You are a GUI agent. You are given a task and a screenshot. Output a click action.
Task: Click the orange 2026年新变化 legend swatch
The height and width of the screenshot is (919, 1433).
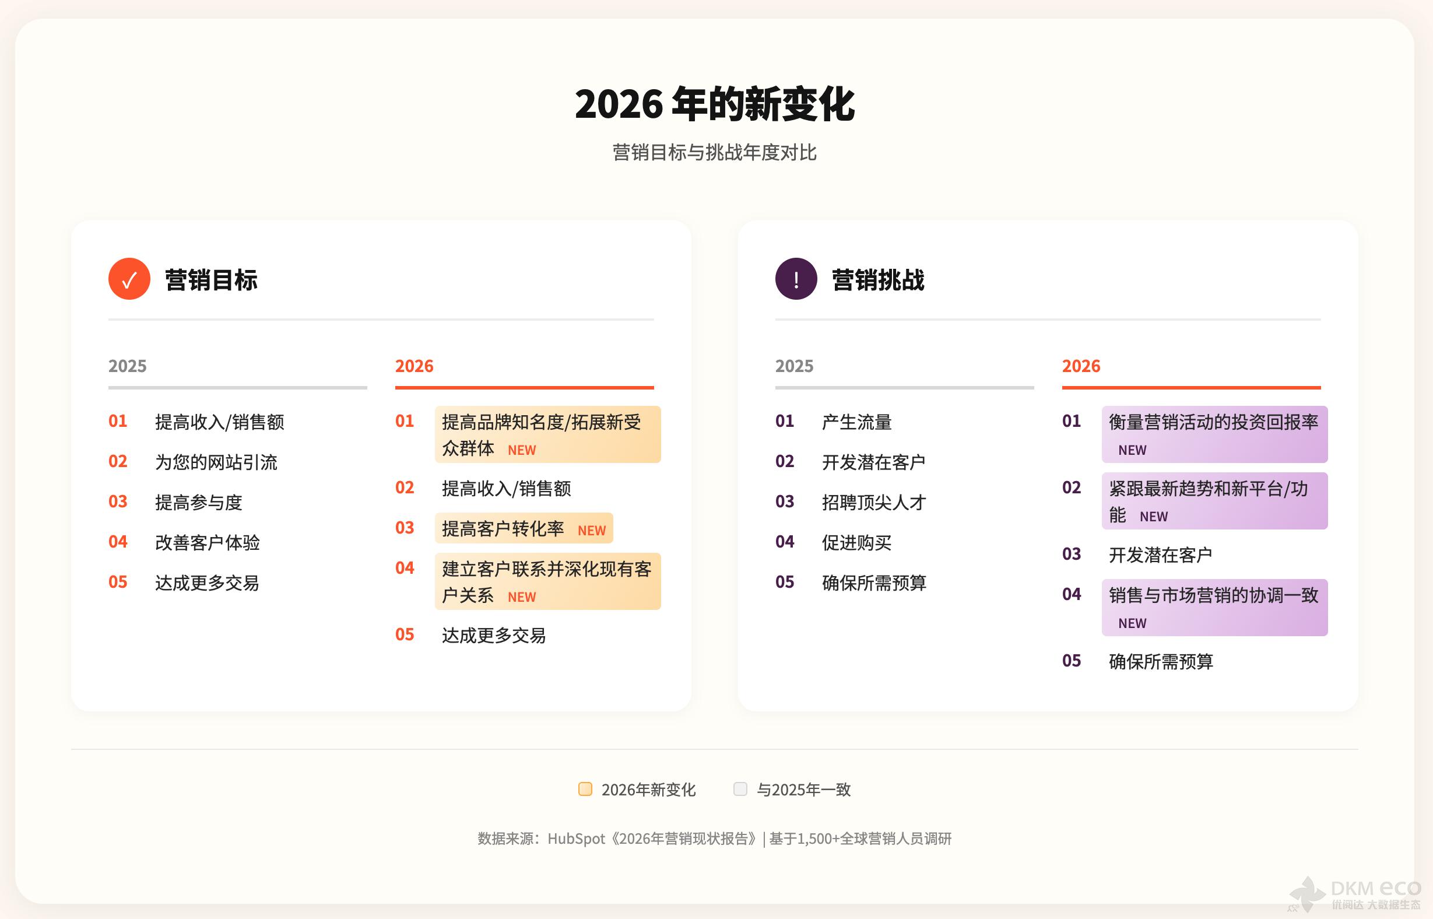click(585, 789)
